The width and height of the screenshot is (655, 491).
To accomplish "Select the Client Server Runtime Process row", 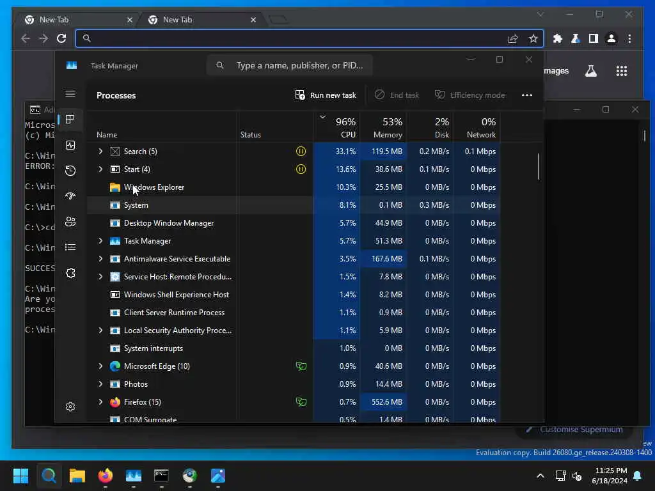I will [293, 312].
